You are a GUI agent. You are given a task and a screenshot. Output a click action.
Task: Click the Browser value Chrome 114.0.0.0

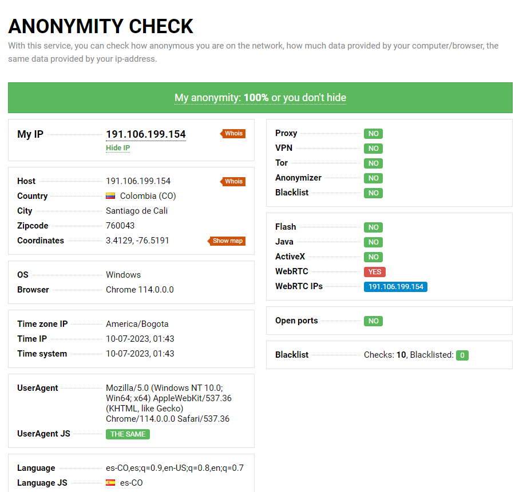tap(140, 290)
